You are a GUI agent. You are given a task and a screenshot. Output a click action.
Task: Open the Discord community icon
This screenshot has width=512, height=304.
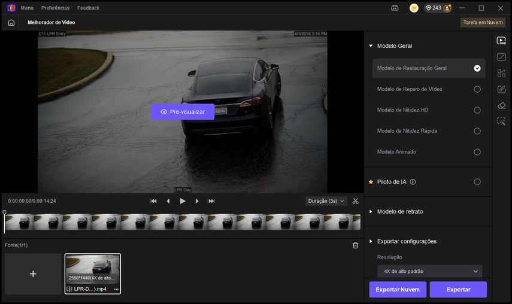tap(395, 8)
